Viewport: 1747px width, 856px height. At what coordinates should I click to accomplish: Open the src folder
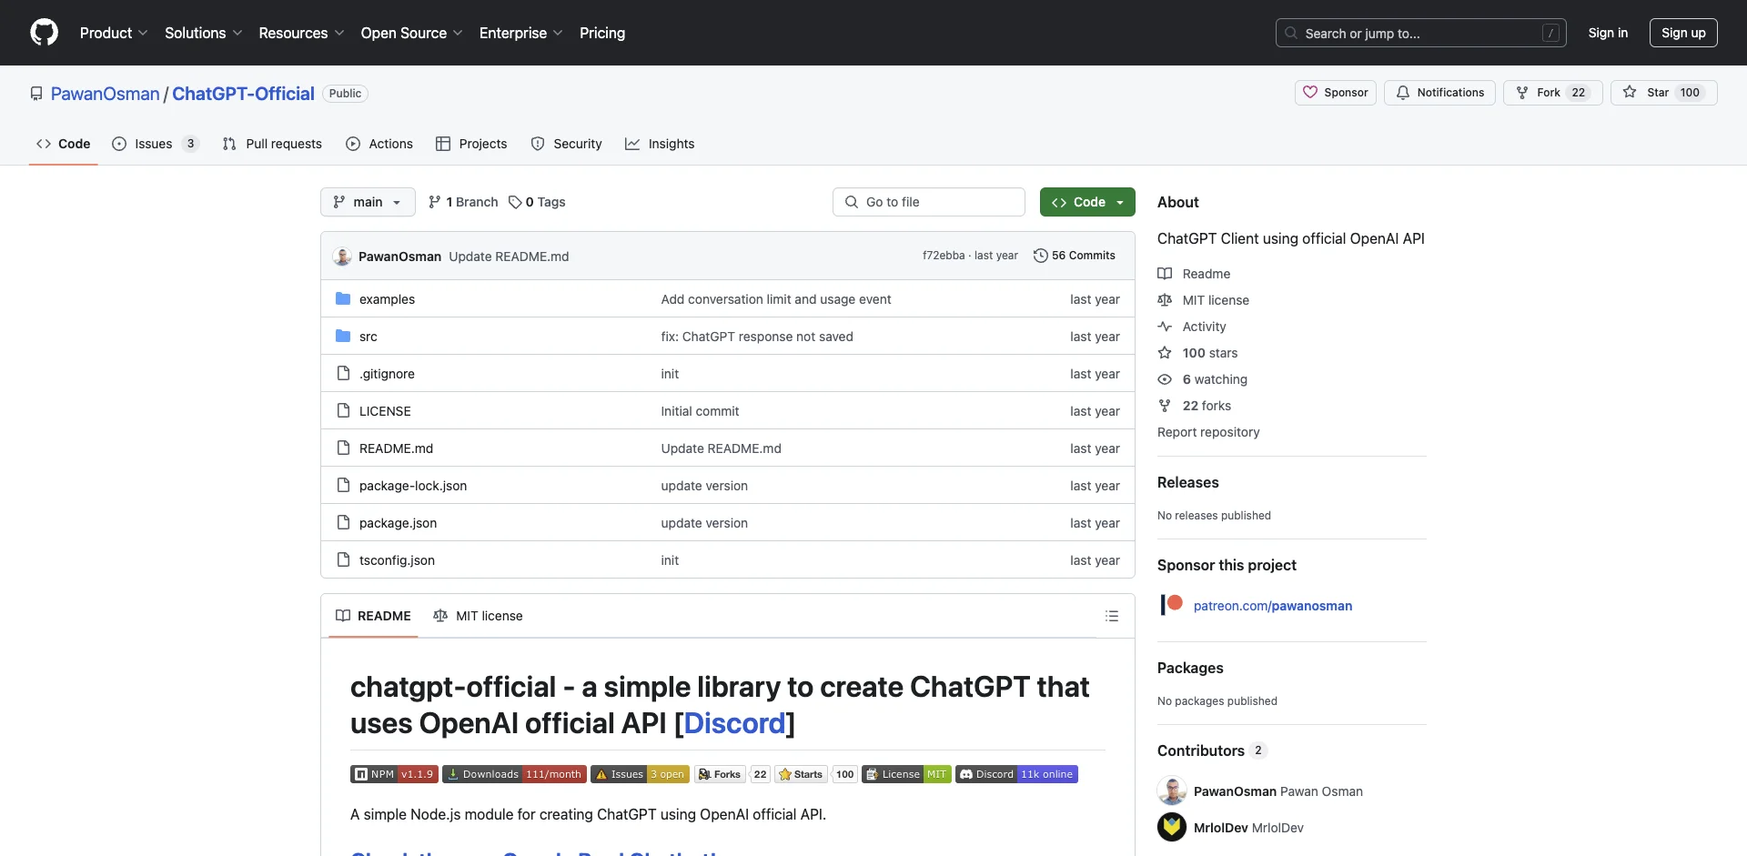[x=368, y=337]
